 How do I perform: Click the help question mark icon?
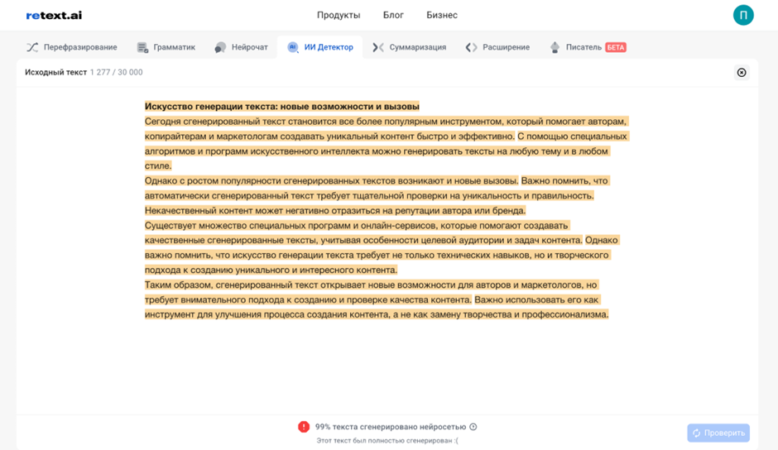click(x=473, y=427)
